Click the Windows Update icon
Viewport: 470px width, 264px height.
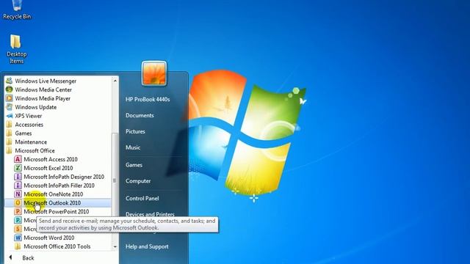click(x=10, y=107)
